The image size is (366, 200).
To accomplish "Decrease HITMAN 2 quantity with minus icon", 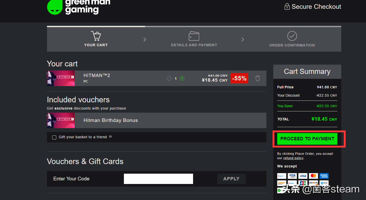I will (169, 78).
